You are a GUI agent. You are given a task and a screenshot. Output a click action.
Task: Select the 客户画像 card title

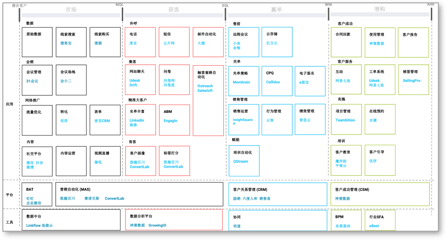click(137, 153)
